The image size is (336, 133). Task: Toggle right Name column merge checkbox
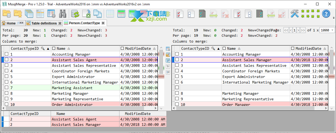coord(224,48)
